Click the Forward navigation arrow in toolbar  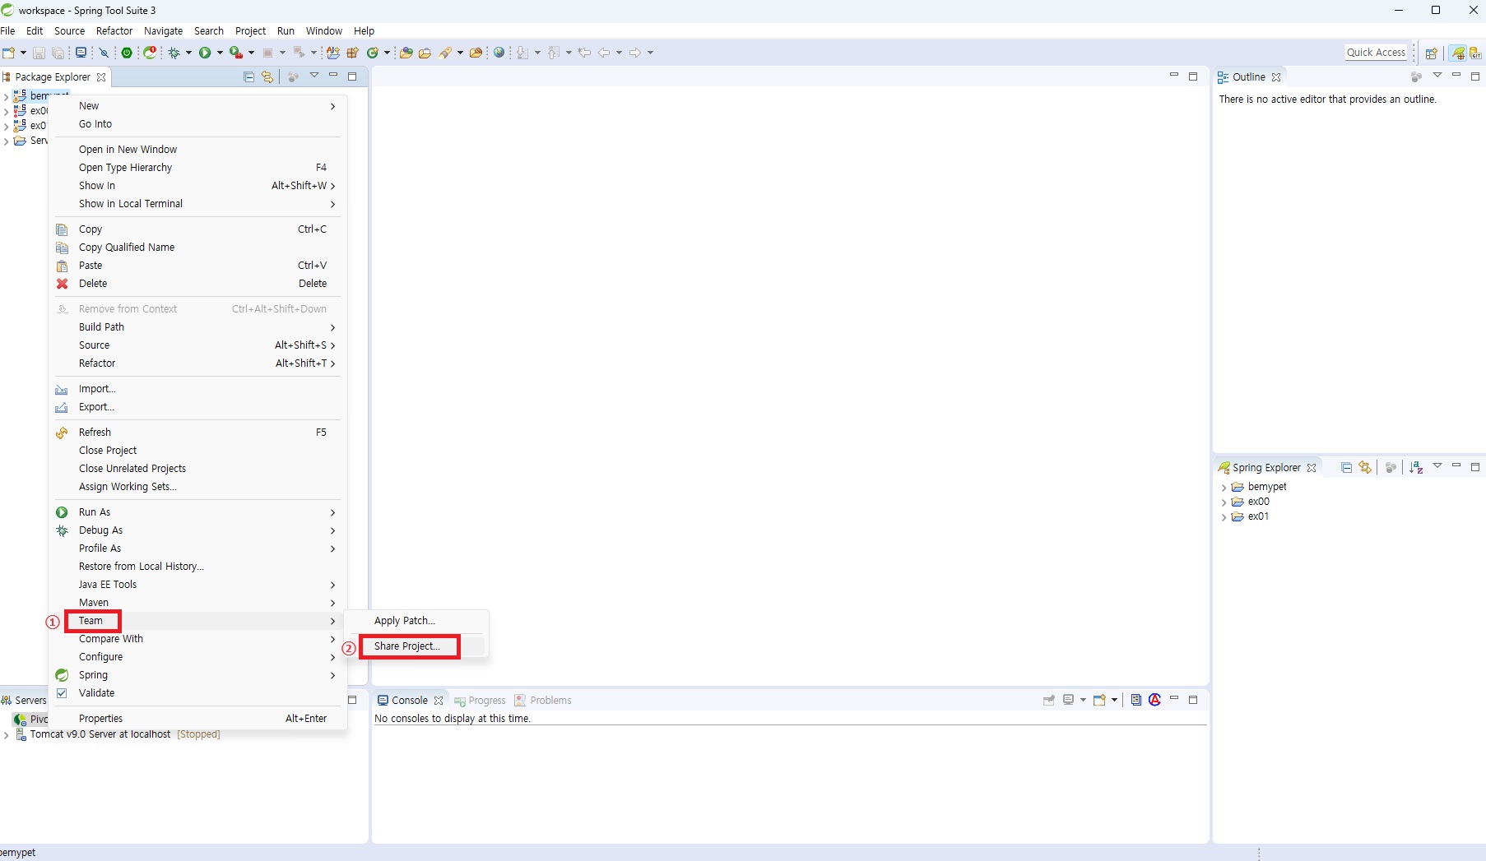(x=635, y=53)
